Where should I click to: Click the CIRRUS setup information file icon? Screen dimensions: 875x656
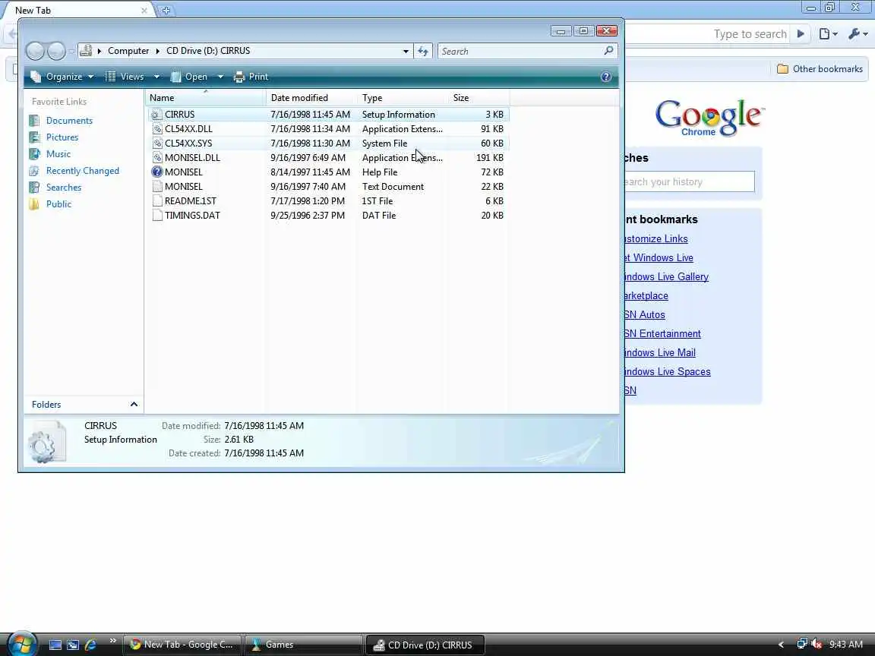pyautogui.click(x=156, y=115)
